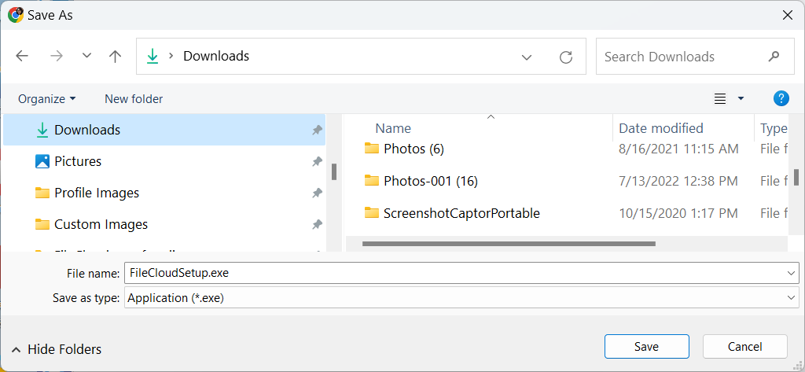Click New folder in the toolbar
Screen dimensions: 805x372
point(134,98)
